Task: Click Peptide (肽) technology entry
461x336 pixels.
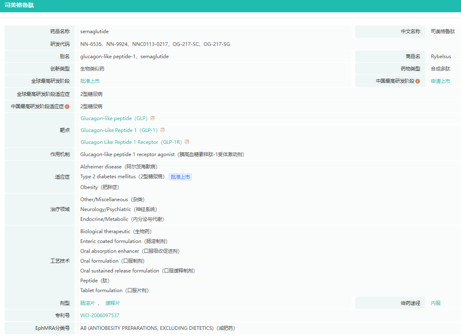Action: tap(95, 281)
